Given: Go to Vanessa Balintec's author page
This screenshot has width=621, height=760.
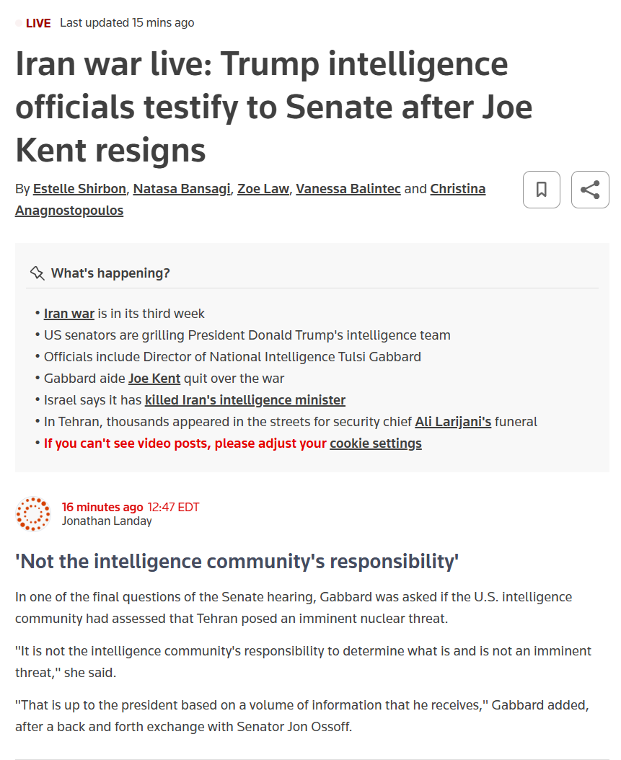Looking at the screenshot, I should pos(348,189).
